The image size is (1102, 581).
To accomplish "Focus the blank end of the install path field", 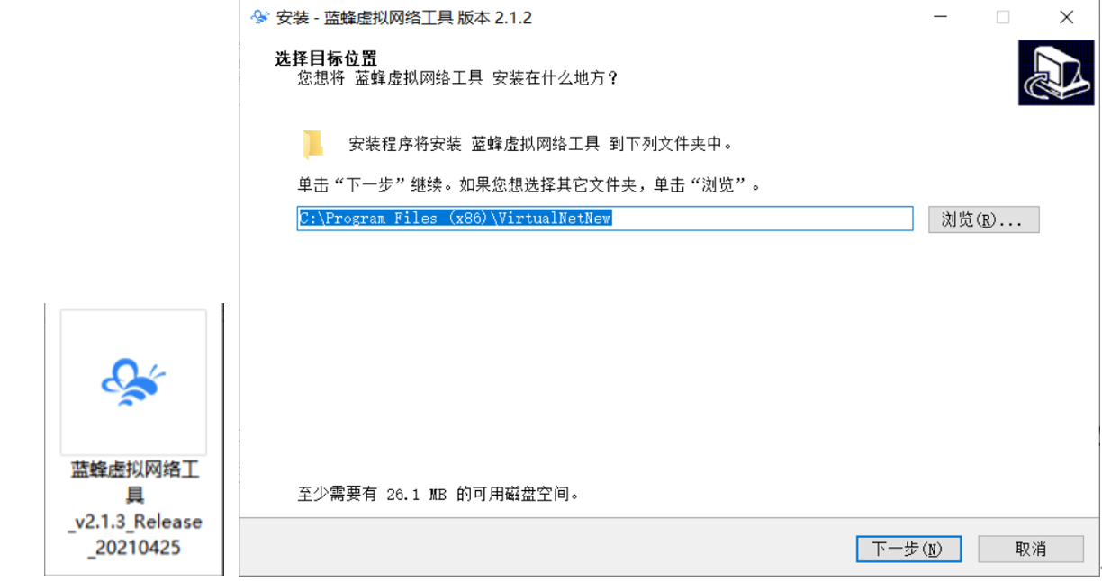I will [762, 219].
